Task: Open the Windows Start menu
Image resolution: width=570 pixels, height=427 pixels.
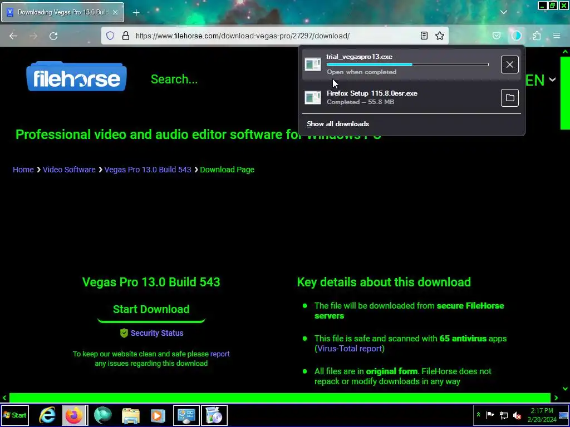Action: 15,415
